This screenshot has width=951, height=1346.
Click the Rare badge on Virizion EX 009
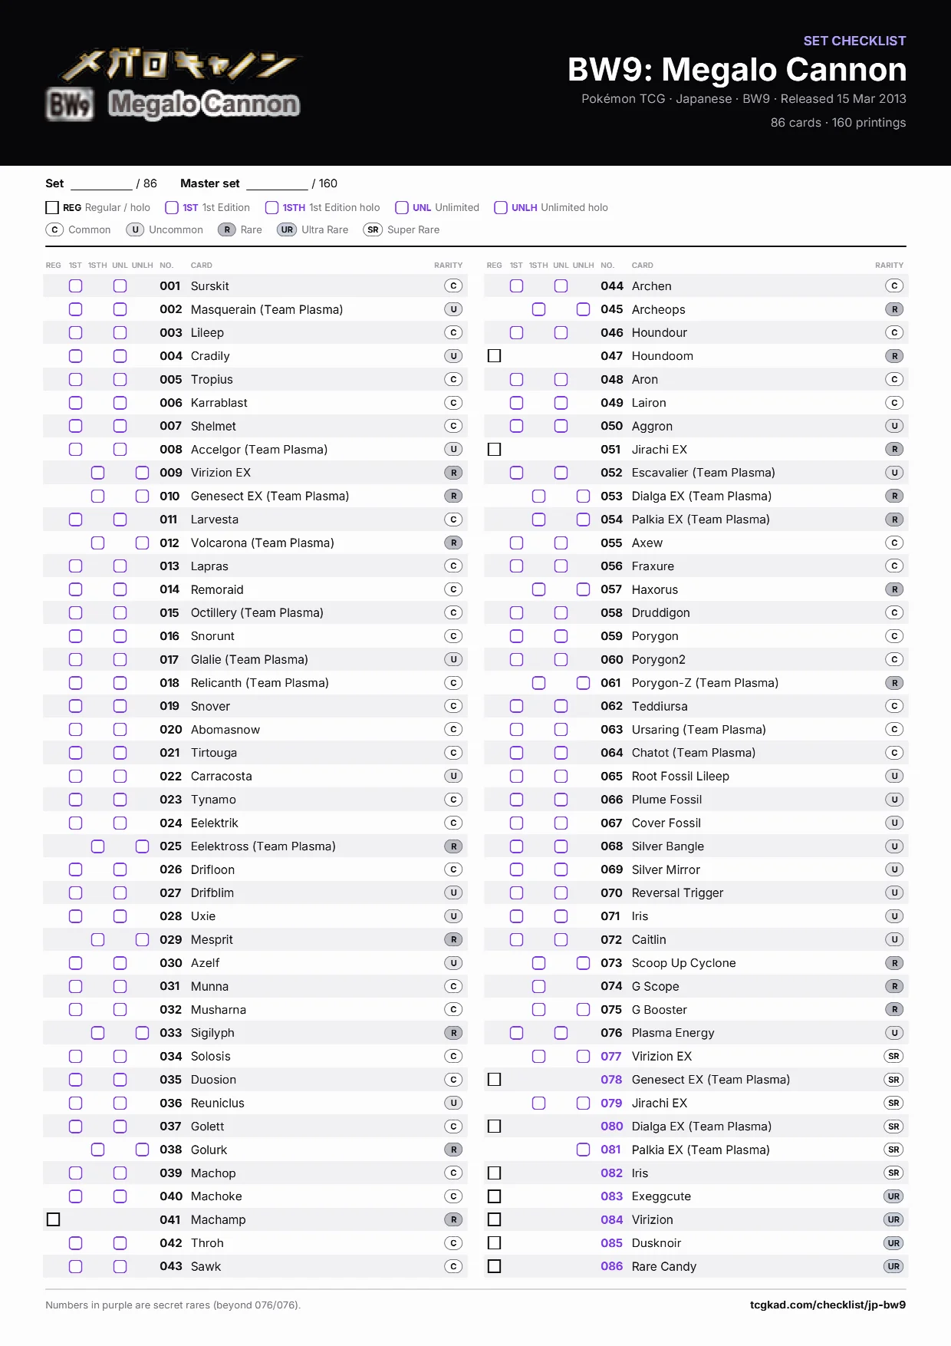coord(454,473)
